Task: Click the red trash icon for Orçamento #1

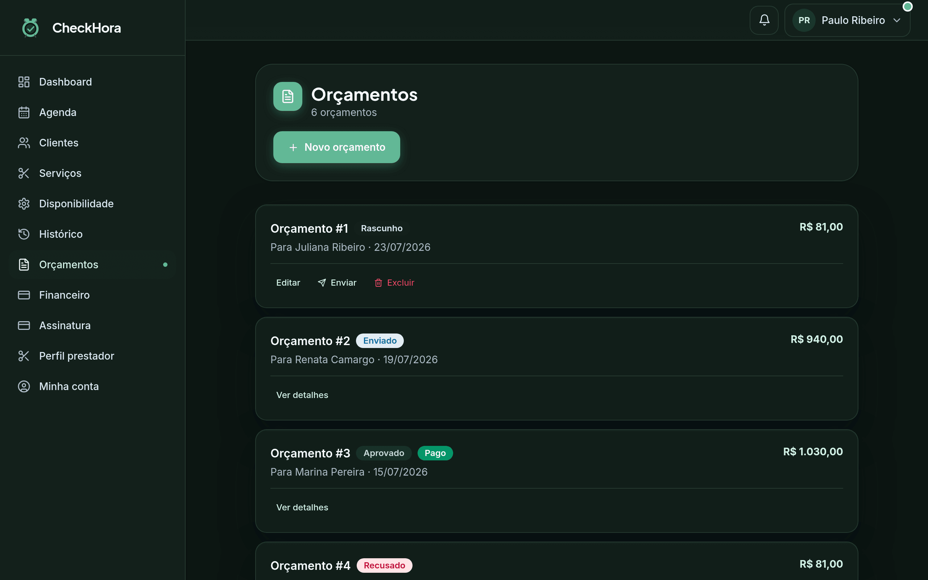Action: tap(378, 283)
